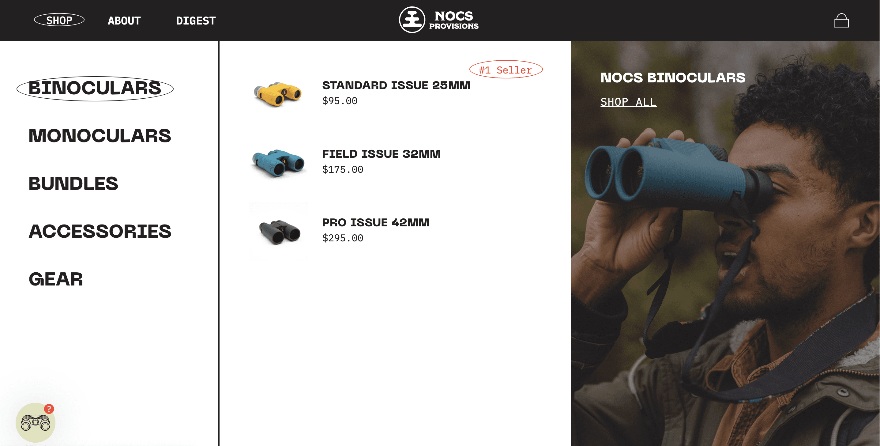
Task: Select the blue Field Issue binoculars thumbnail
Action: [278, 163]
